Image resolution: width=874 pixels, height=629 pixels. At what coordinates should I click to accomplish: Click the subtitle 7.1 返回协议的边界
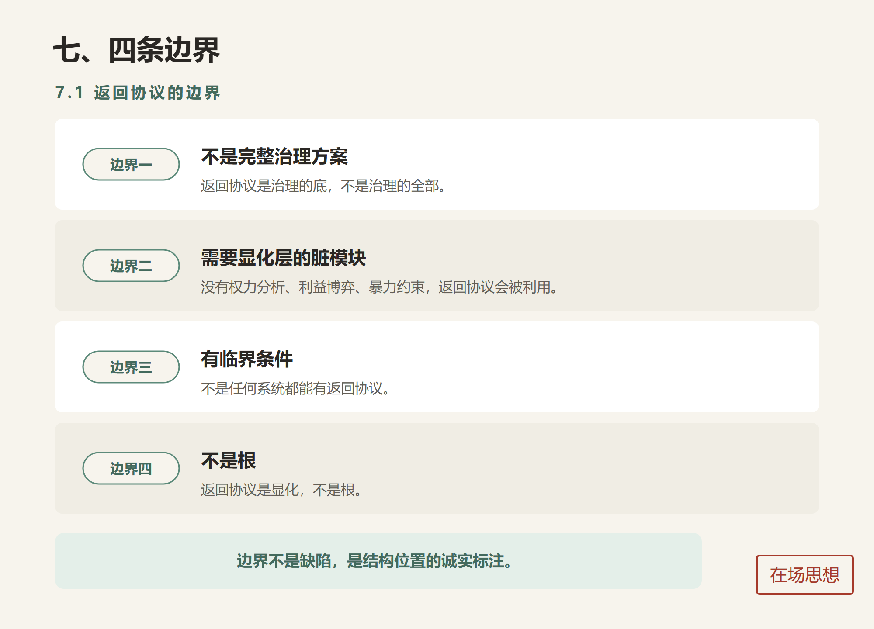coord(138,93)
